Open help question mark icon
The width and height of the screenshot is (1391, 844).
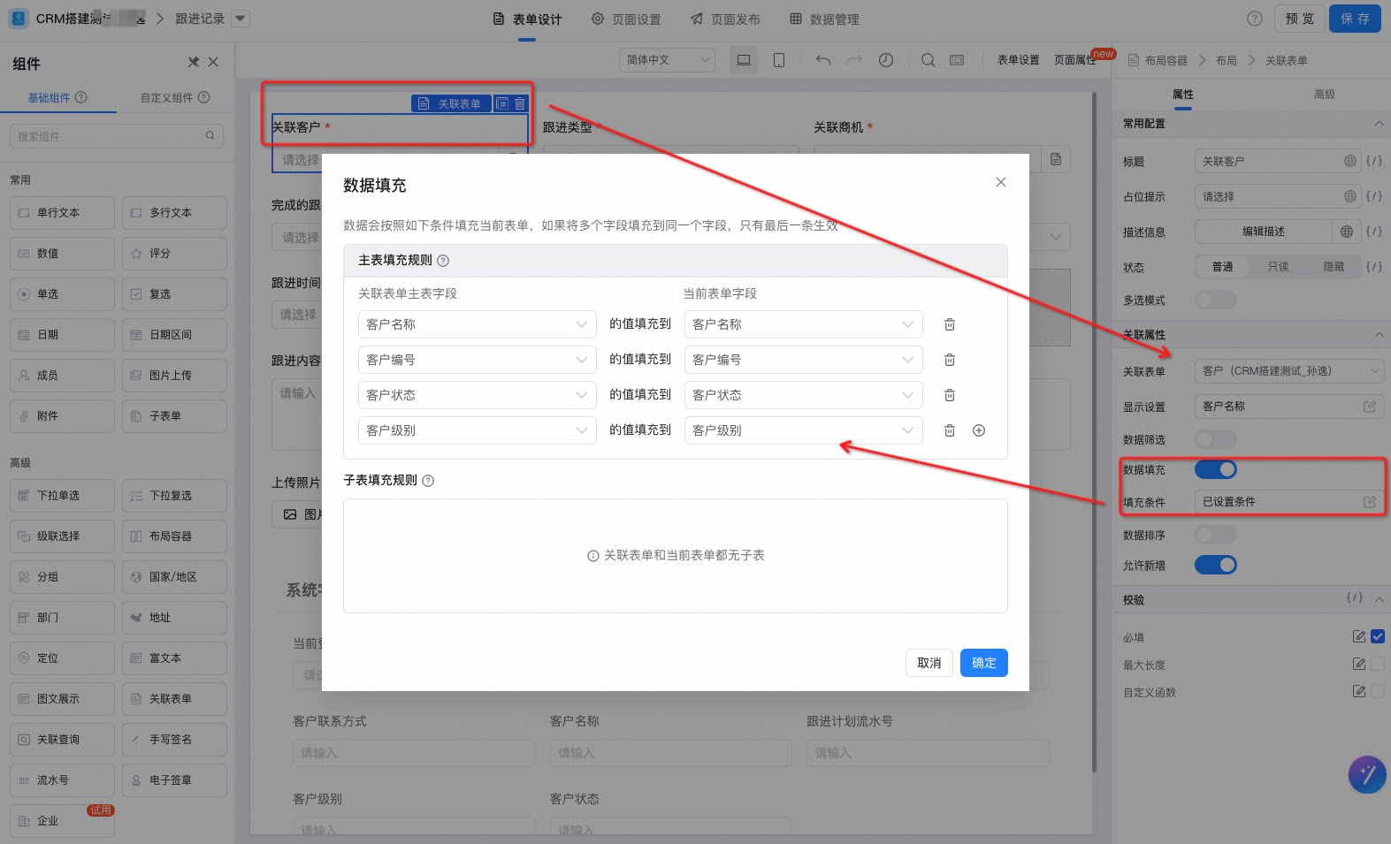(1255, 19)
